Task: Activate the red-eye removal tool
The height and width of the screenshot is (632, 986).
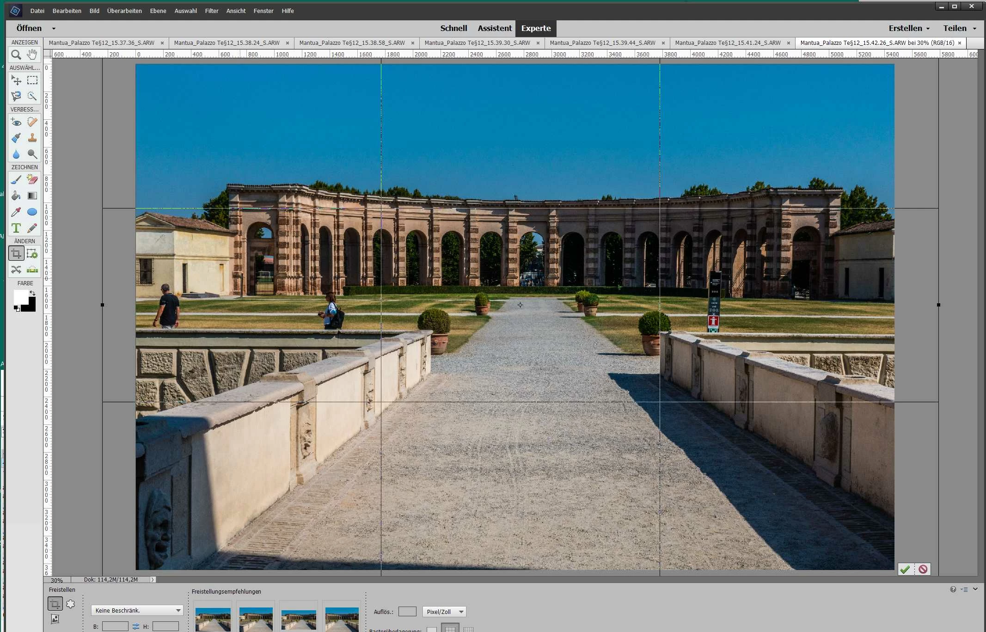Action: [16, 122]
